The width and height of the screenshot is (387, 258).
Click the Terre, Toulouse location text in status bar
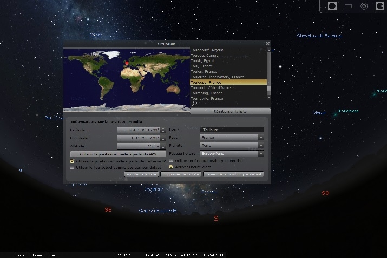35,255
